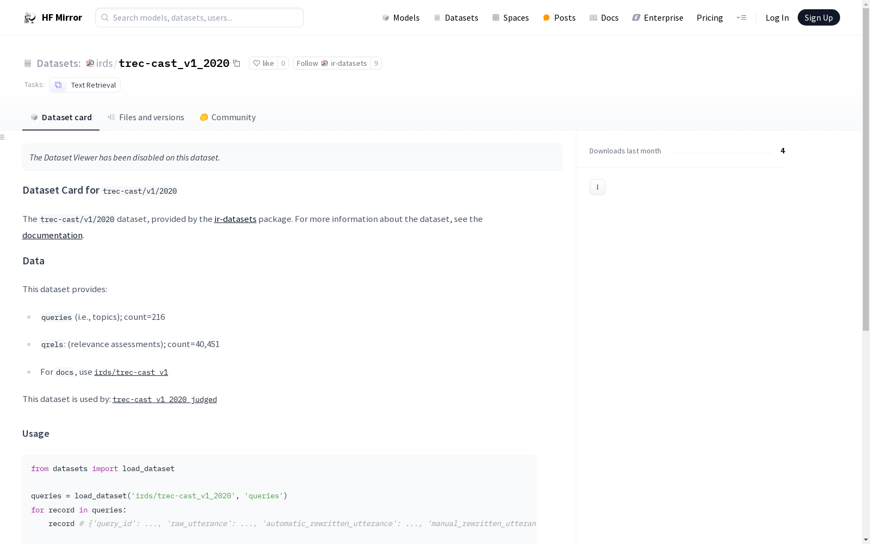This screenshot has height=544, width=870.
Task: Click the 'queries' code label in list
Action: [x=57, y=317]
